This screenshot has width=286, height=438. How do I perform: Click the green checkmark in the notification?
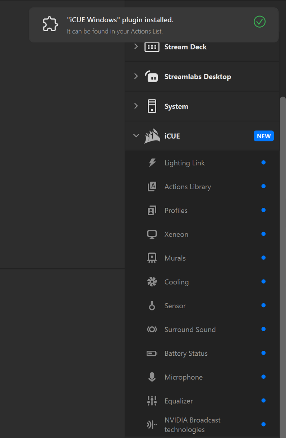259,22
